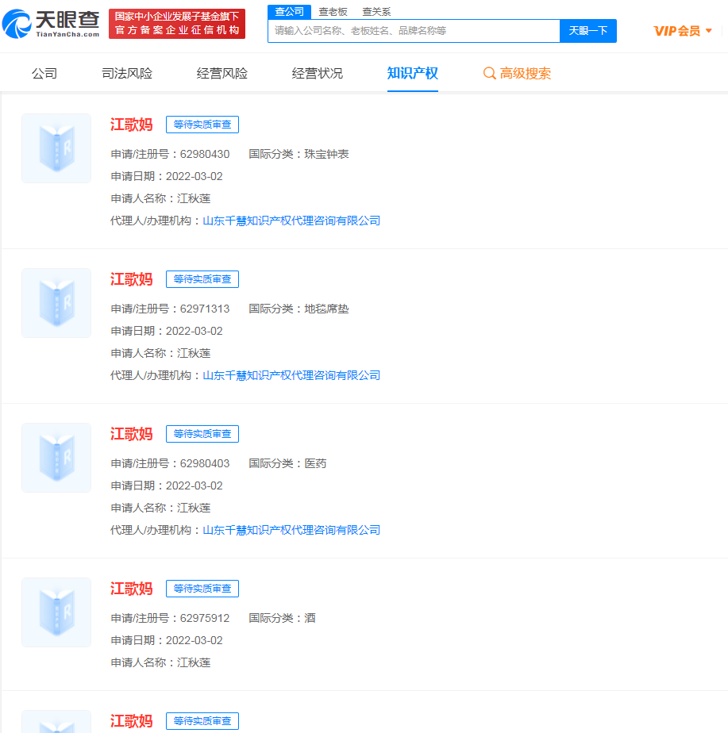Switch to the 经营状况 tab

[x=318, y=73]
